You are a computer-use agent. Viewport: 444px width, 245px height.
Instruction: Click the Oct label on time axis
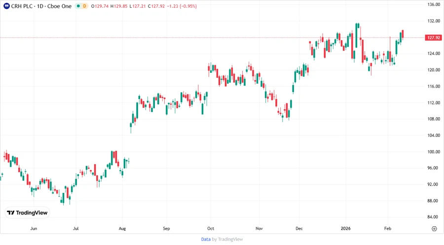pos(210,228)
